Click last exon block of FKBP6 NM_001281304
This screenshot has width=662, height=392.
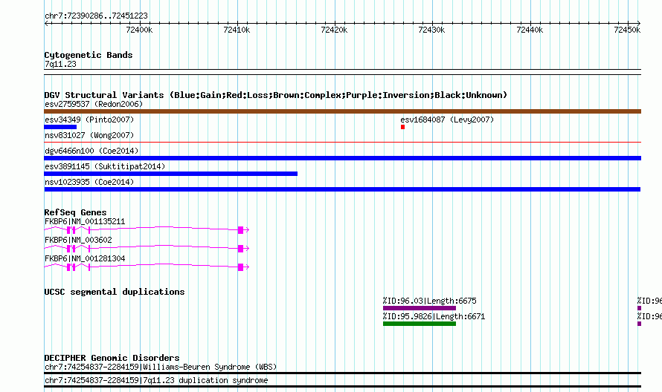pyautogui.click(x=241, y=267)
